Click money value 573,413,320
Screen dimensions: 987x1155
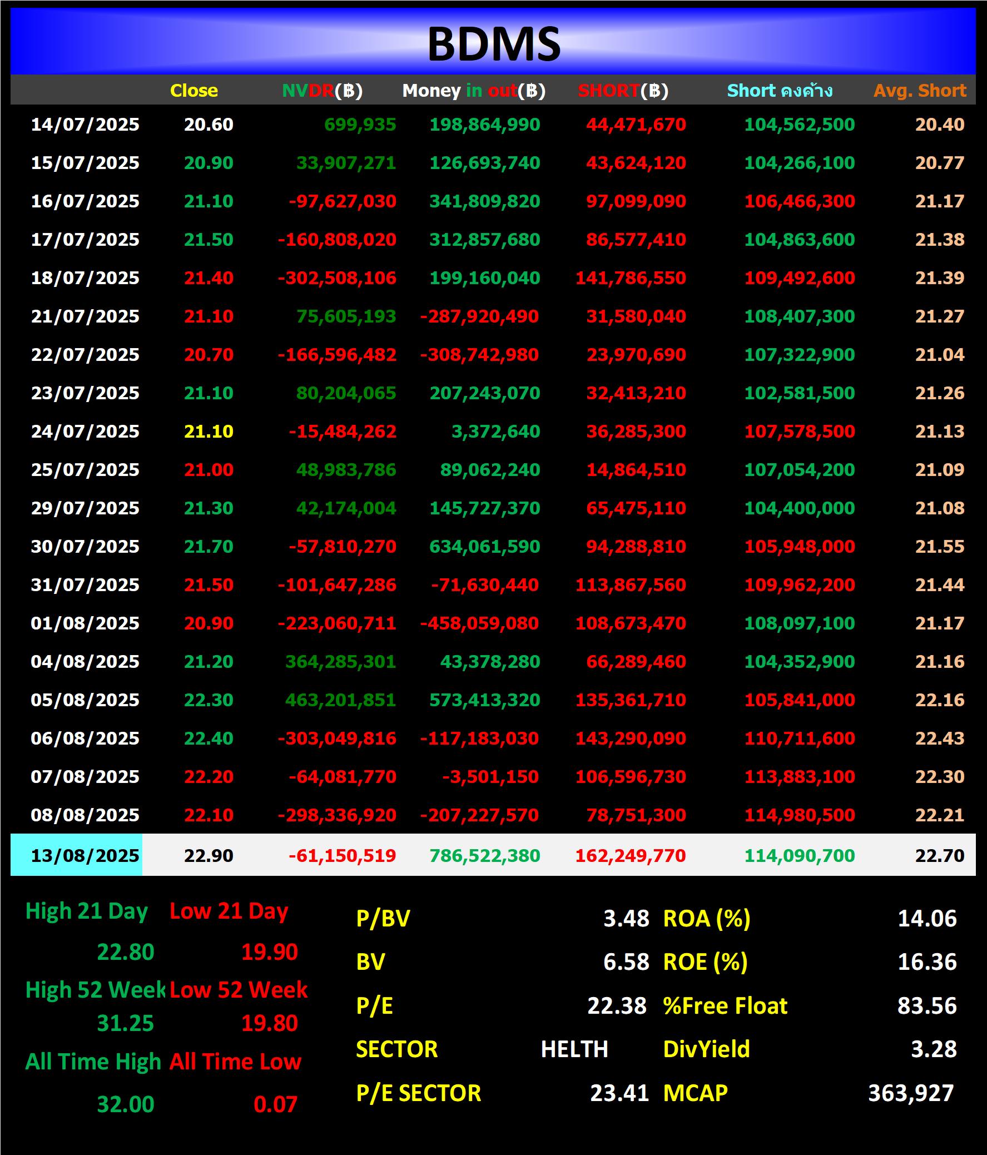485,700
